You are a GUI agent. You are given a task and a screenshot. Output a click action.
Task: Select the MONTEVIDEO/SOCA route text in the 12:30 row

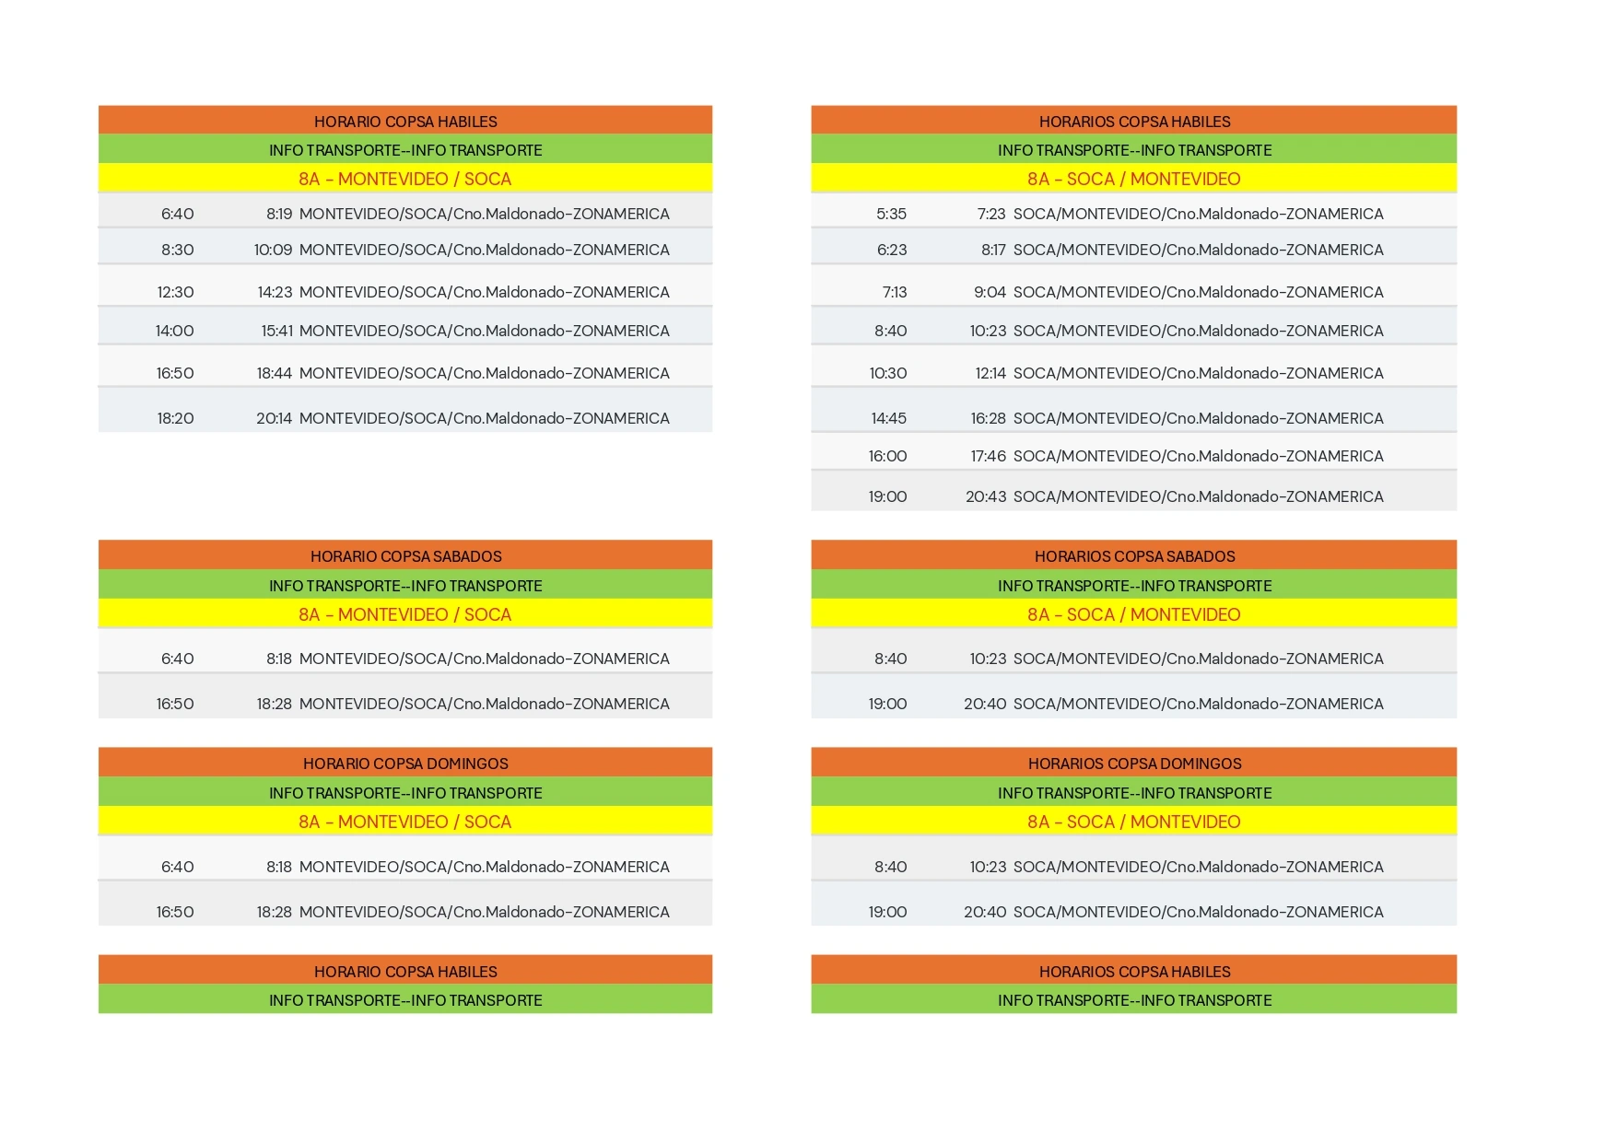[485, 292]
